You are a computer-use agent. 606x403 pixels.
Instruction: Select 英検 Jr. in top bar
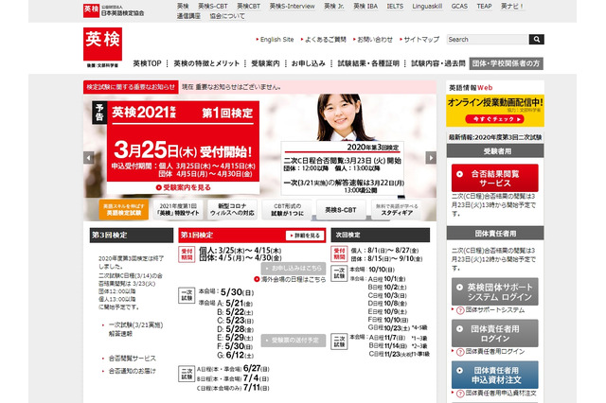coord(334,7)
